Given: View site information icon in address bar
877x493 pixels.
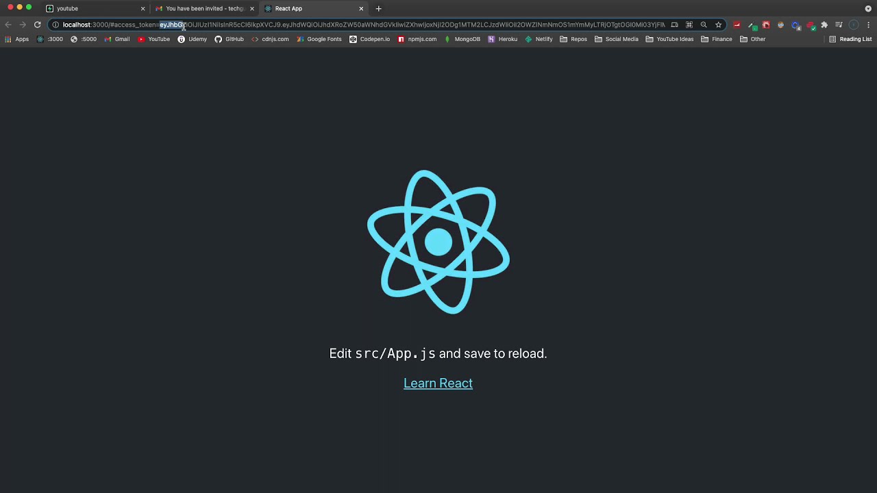Looking at the screenshot, I should click(x=55, y=25).
